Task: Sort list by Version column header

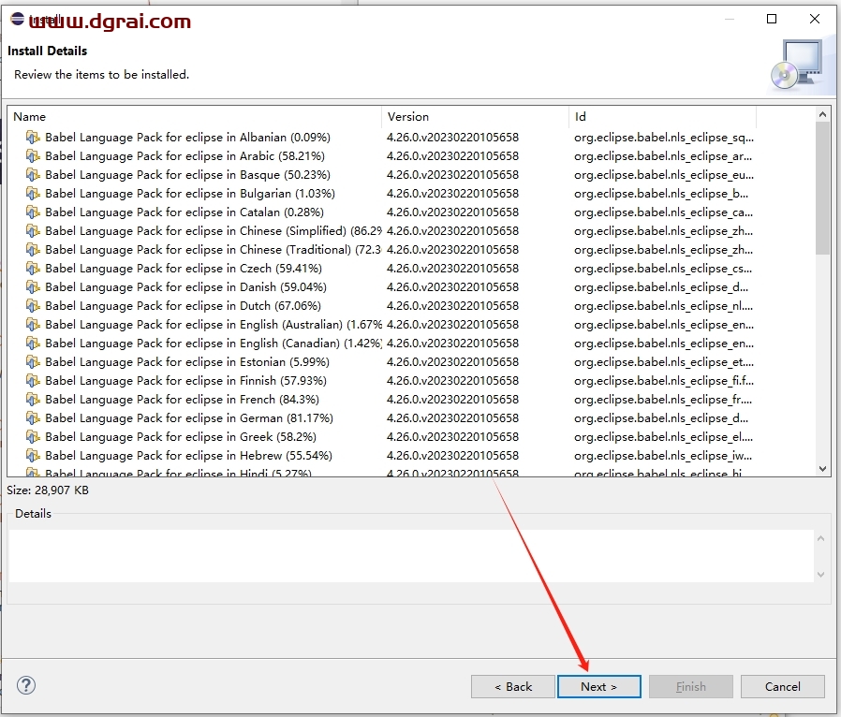Action: tap(475, 117)
